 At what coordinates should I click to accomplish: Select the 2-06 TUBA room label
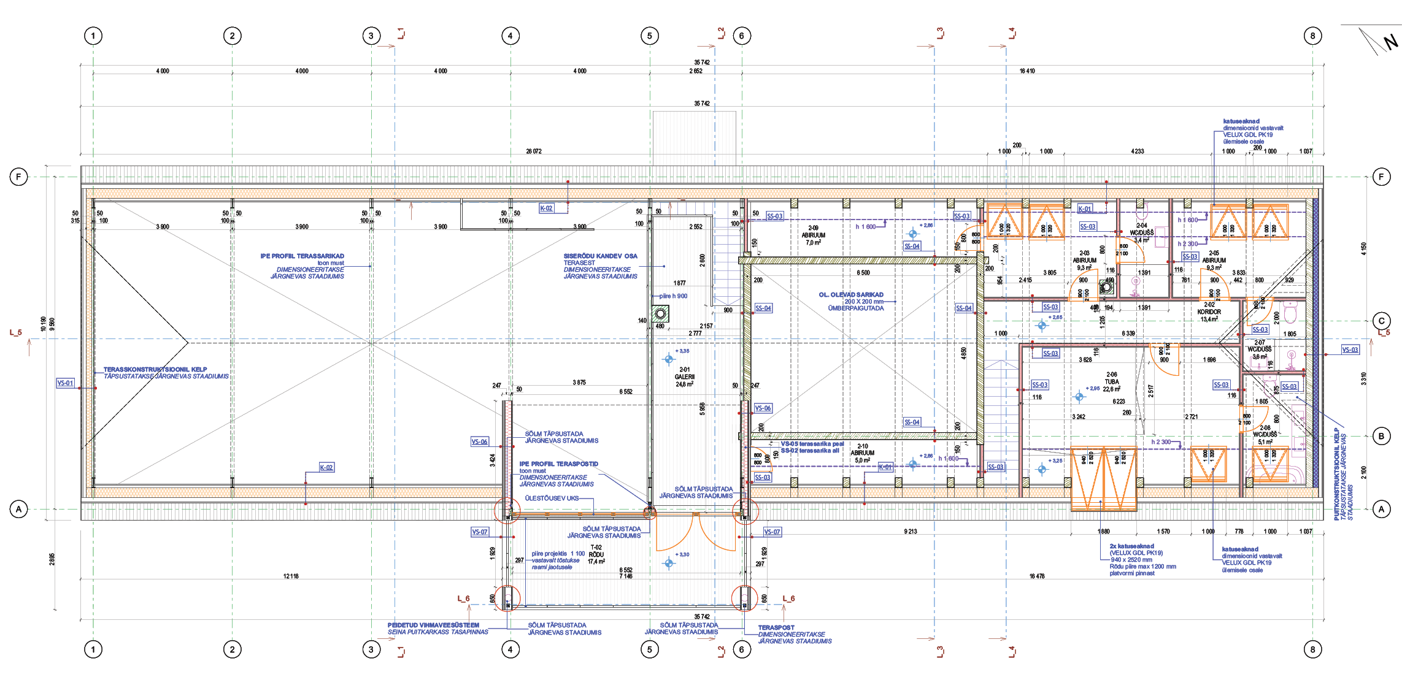(x=1111, y=381)
